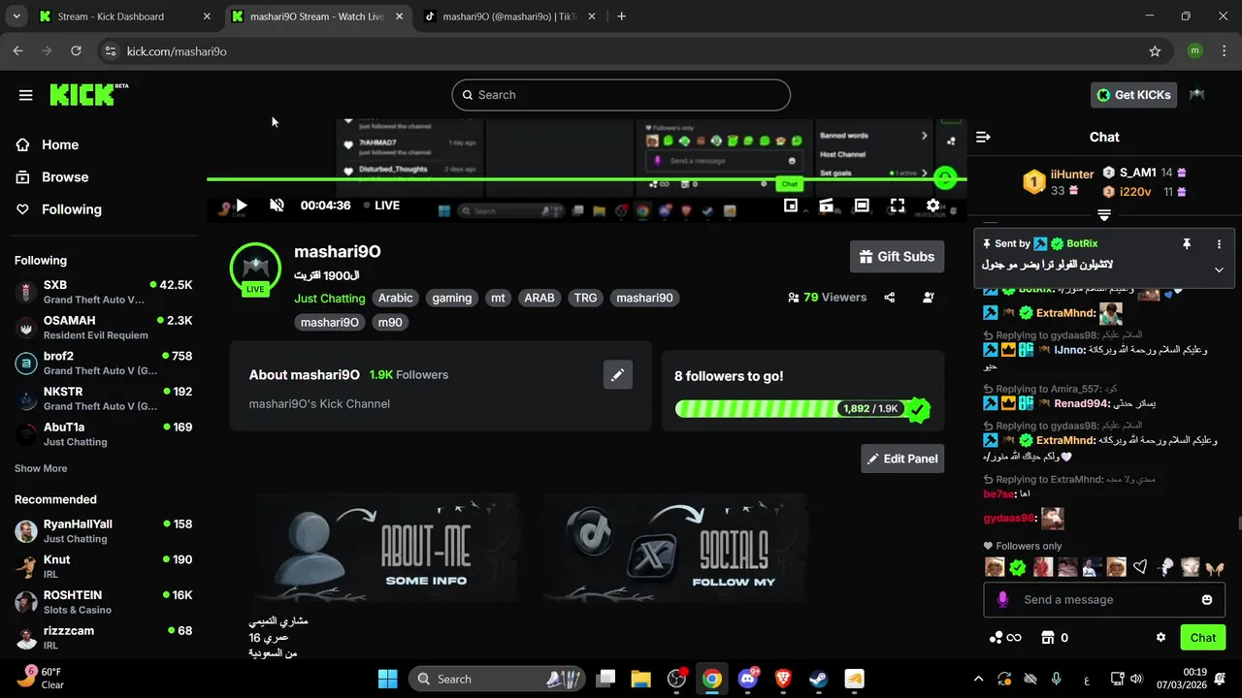
Task: Open Discord from the taskbar
Action: [x=748, y=679]
